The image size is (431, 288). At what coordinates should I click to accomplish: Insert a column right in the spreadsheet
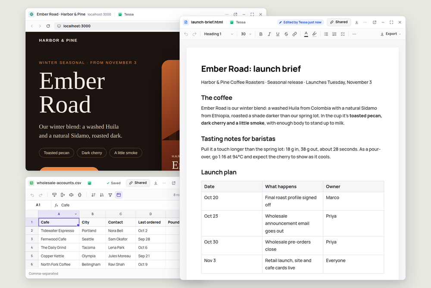tap(62, 195)
